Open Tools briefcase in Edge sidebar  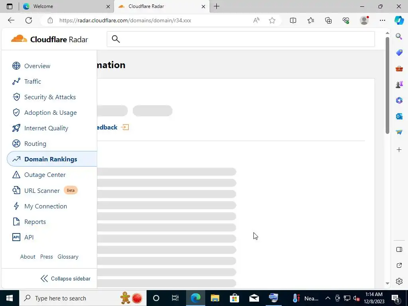(x=399, y=69)
